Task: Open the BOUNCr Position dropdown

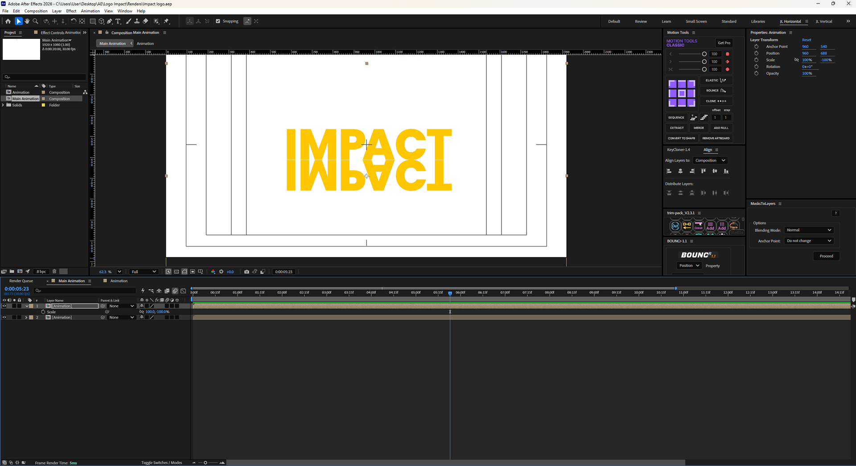Action: [689, 266]
